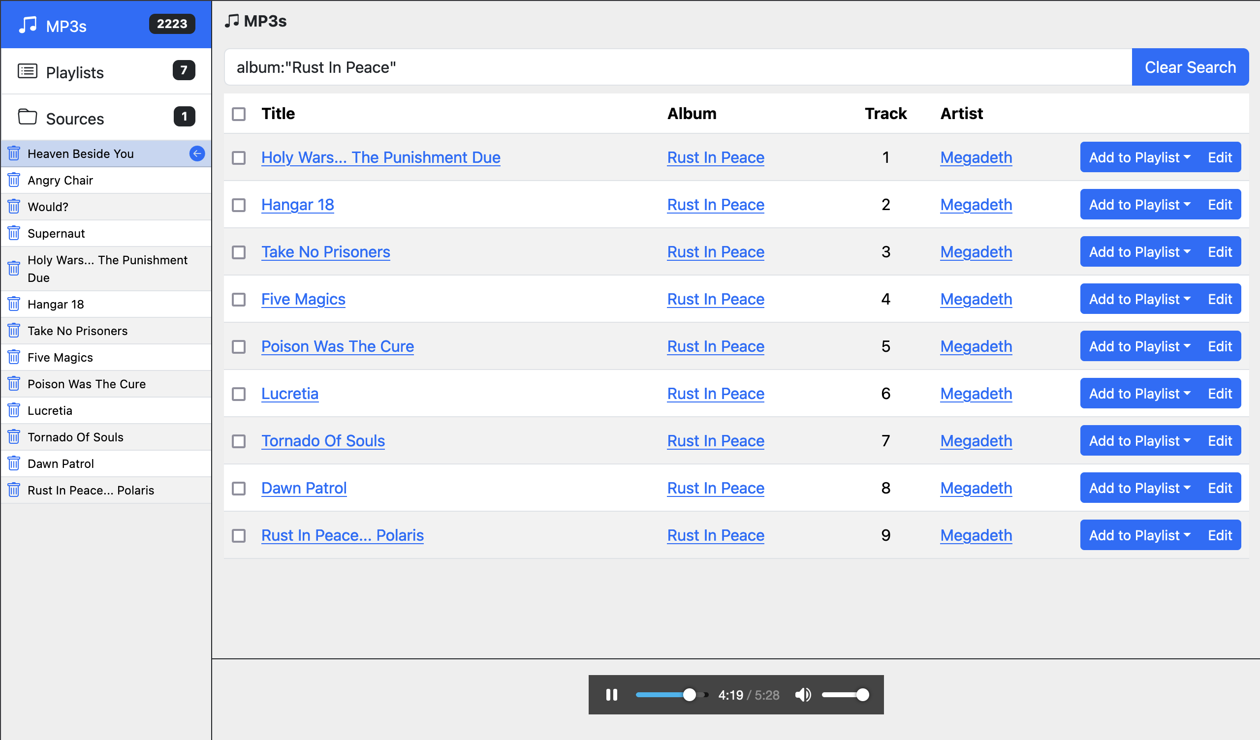
Task: Open Add to Playlist dropdown for Five Magics
Action: coord(1139,299)
